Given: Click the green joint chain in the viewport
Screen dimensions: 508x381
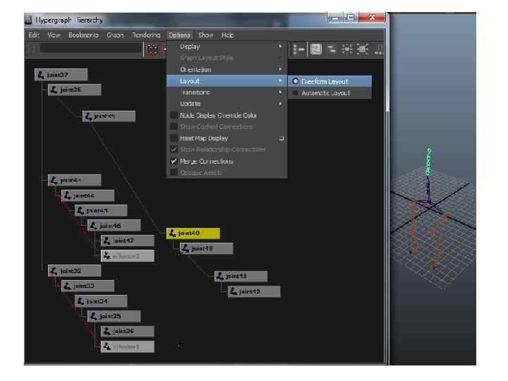Looking at the screenshot, I should [429, 162].
